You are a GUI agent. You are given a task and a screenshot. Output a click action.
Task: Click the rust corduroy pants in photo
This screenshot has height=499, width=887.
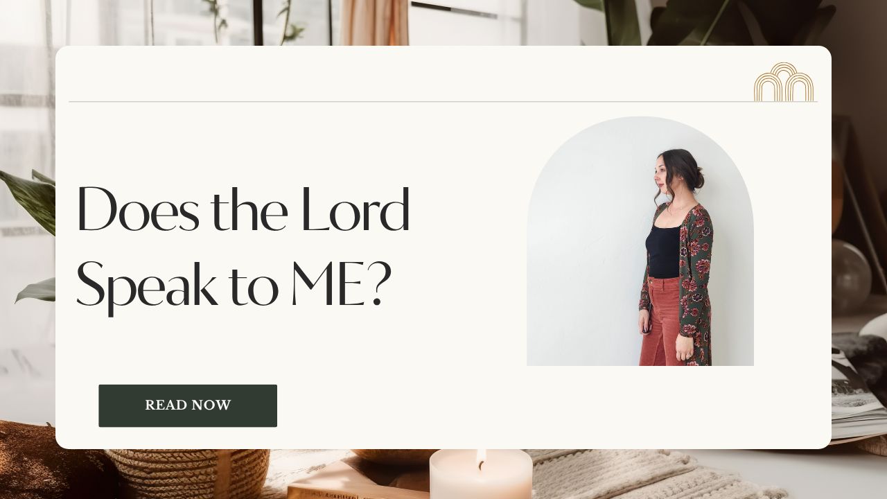pos(661,322)
